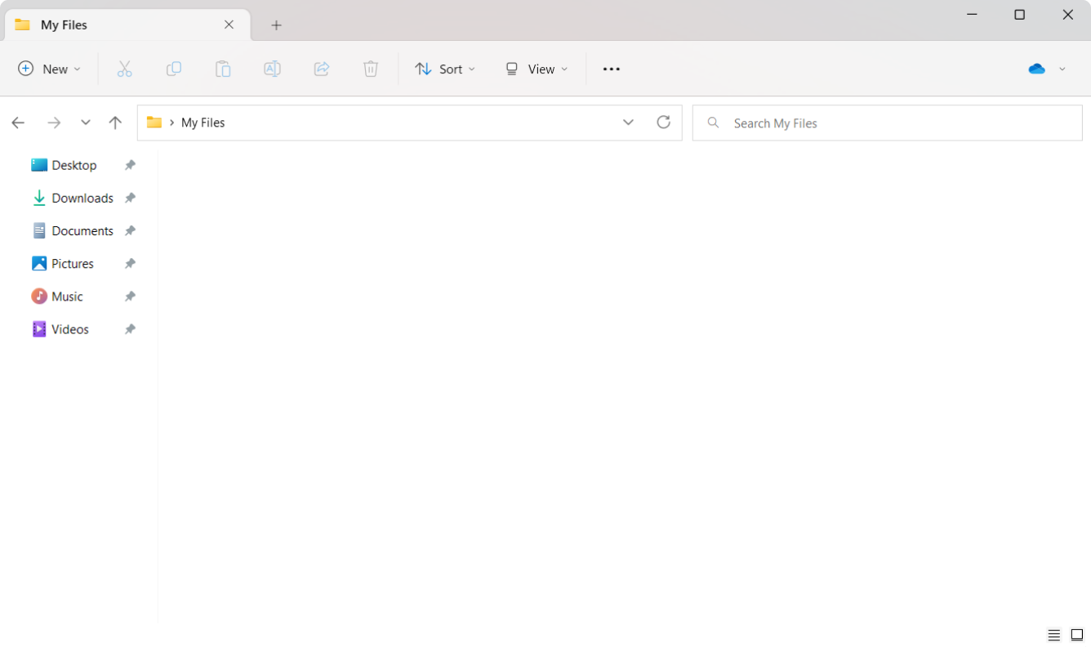Click the Copy icon in toolbar
Viewport: 1091px width, 647px height.
tap(174, 69)
